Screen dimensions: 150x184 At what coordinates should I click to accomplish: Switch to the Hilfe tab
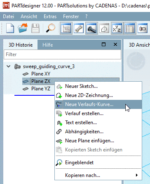pos(48,45)
